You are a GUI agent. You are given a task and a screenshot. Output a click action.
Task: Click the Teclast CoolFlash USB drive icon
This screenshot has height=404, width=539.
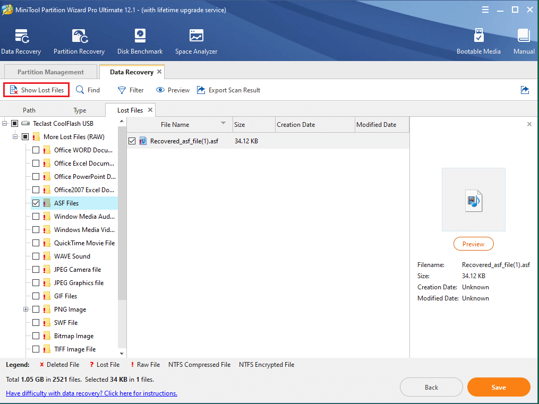point(25,123)
